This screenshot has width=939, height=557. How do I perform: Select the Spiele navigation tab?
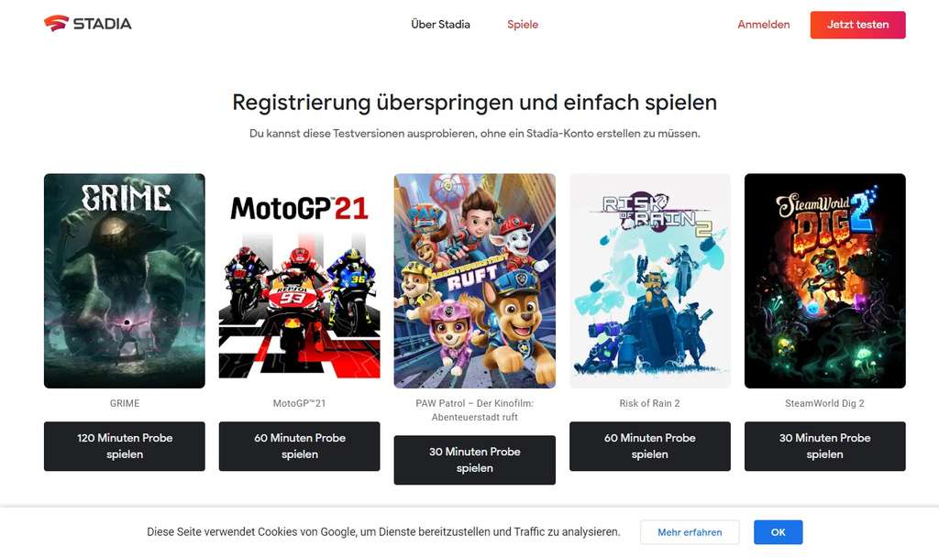[x=522, y=25]
